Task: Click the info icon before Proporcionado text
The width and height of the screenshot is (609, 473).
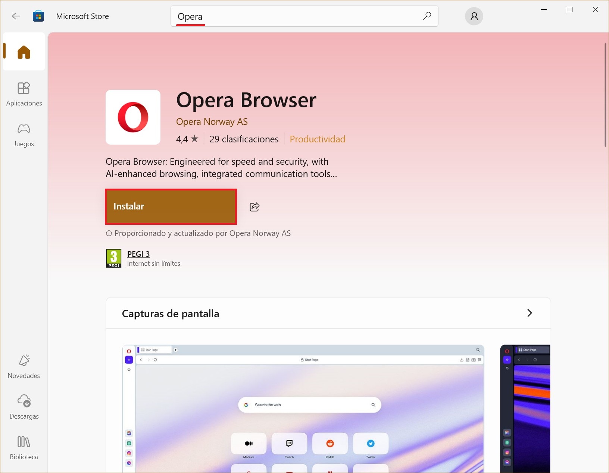Action: [109, 233]
